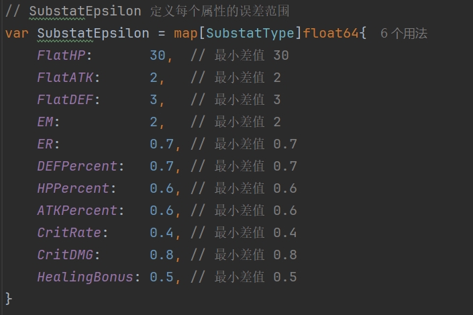Select the FlatDEF key name

[x=65, y=99]
